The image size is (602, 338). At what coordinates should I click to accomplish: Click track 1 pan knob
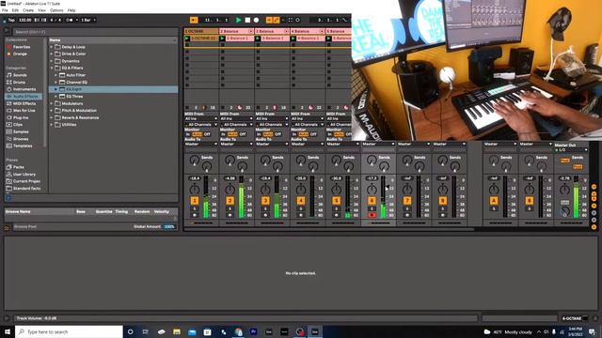tap(195, 190)
